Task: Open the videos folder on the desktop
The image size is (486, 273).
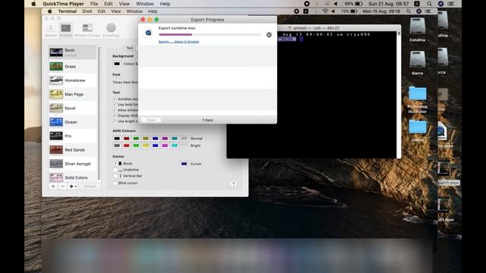Action: pos(417,131)
